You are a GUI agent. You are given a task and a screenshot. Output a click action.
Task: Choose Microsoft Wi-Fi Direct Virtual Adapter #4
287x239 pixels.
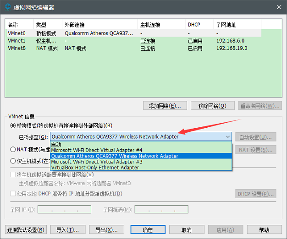pyautogui.click(x=141, y=150)
